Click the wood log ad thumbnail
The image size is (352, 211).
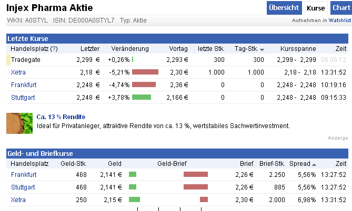(19, 123)
